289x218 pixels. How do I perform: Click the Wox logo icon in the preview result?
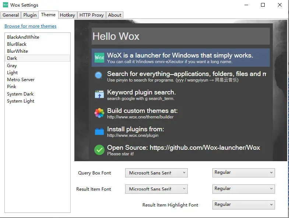click(99, 58)
